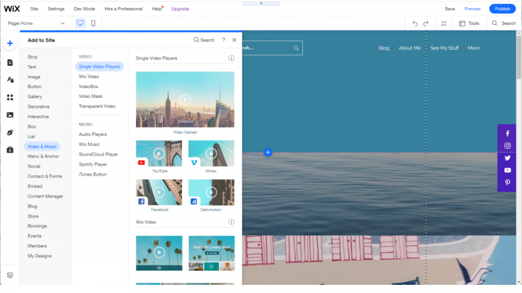Click the zoom out collapse icon
The width and height of the screenshot is (522, 293).
[444, 23]
